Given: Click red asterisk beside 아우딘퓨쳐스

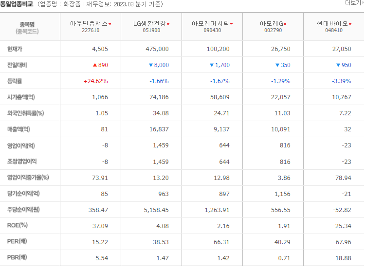Looking at the screenshot, I should click(x=110, y=24).
